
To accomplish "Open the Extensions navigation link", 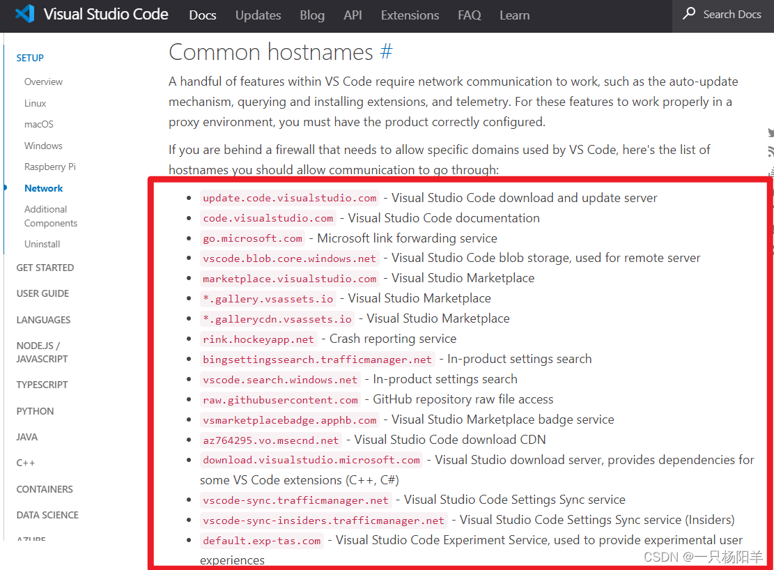I will click(x=410, y=15).
